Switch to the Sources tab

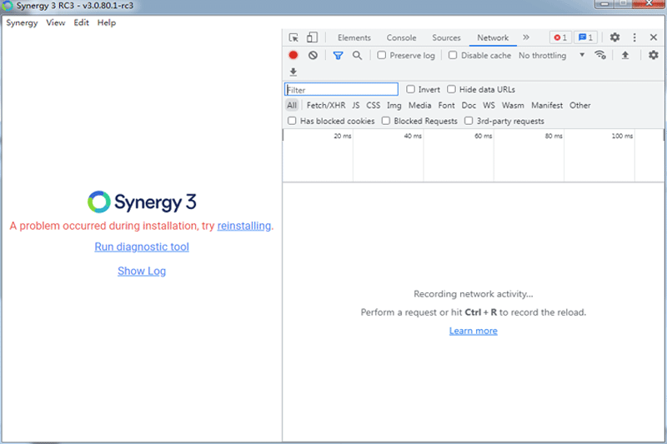tap(446, 37)
